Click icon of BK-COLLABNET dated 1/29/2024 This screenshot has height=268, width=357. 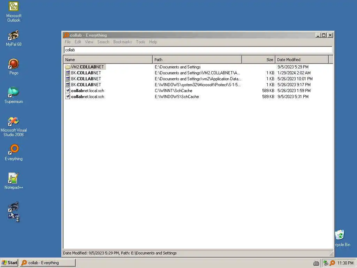tap(68, 73)
